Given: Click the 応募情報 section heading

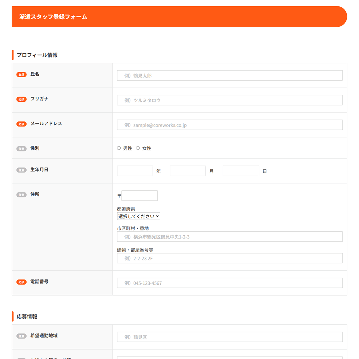Looking at the screenshot, I should 27,317.
